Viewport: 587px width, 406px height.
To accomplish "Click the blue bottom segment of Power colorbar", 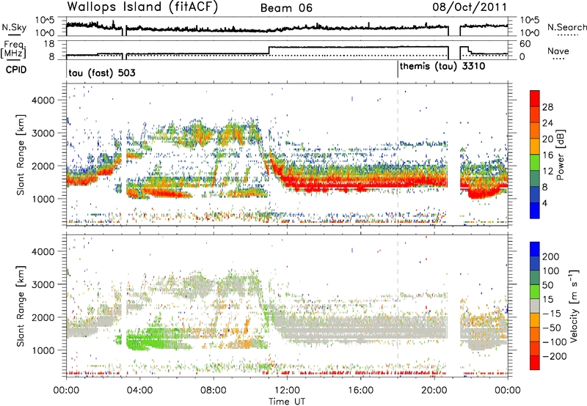I will [x=535, y=210].
